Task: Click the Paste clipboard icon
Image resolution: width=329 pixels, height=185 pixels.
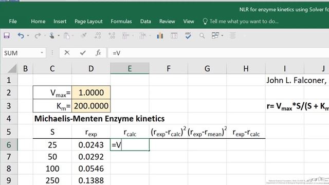Action: point(66,35)
